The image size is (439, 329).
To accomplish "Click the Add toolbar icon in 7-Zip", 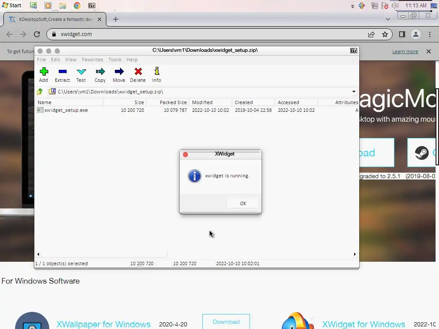I will pos(44,72).
